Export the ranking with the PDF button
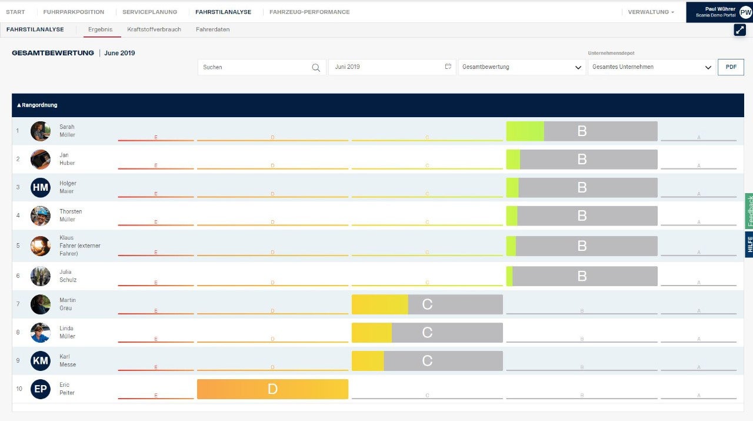The image size is (753, 421). tap(731, 67)
